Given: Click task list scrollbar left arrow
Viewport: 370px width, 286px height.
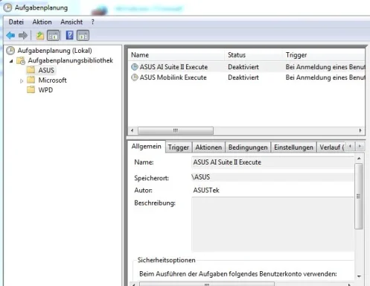Looking at the screenshot, I should pyautogui.click(x=133, y=130).
